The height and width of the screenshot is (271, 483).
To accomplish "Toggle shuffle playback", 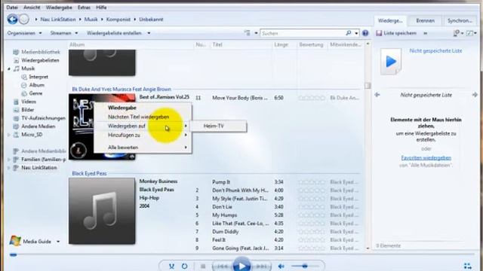I will click(x=171, y=266).
